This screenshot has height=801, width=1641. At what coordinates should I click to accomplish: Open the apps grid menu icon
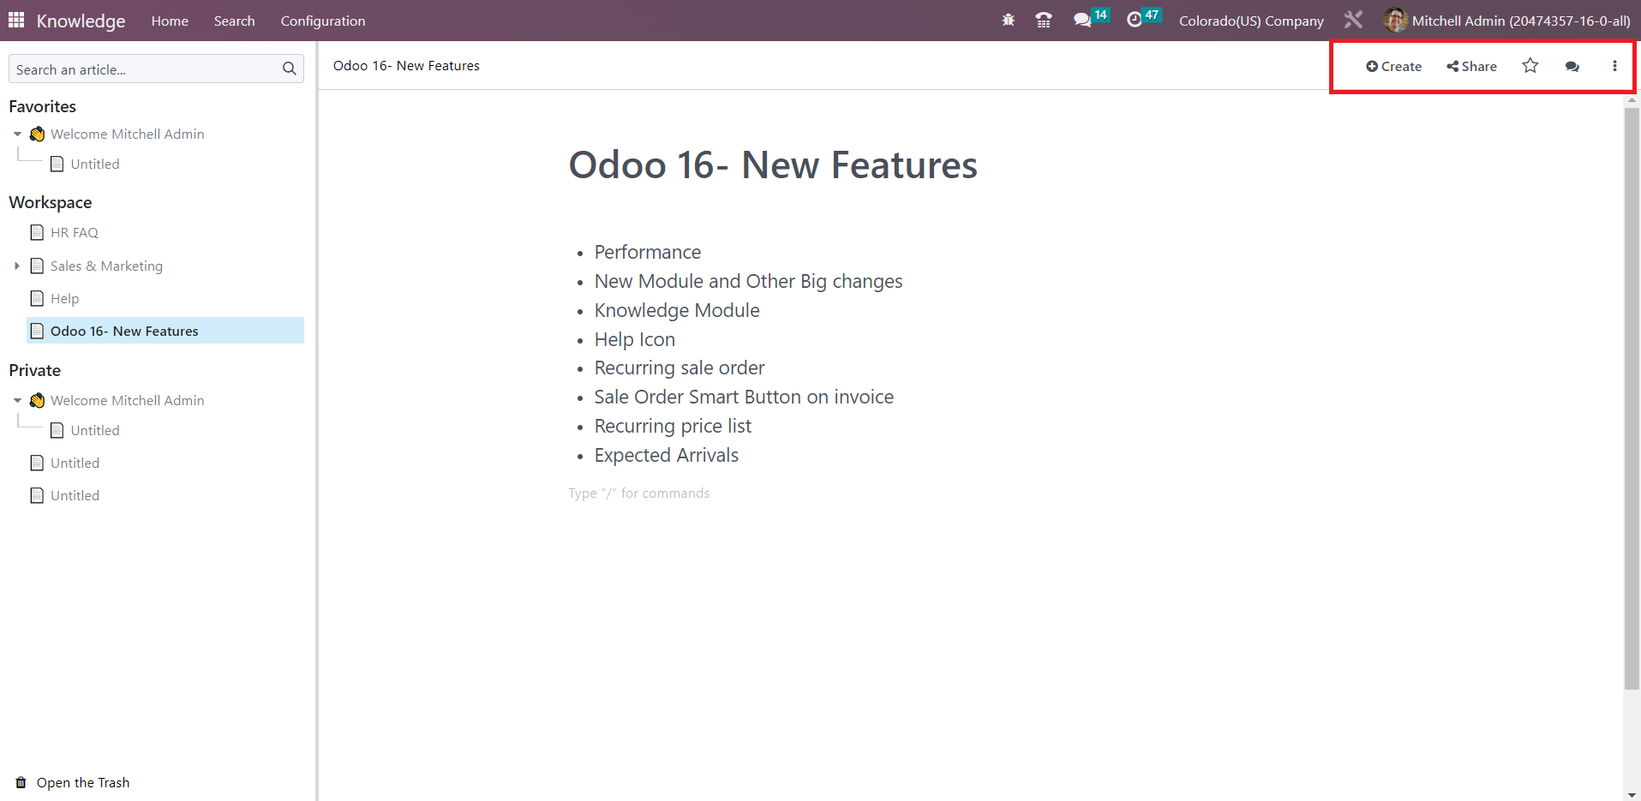click(16, 20)
